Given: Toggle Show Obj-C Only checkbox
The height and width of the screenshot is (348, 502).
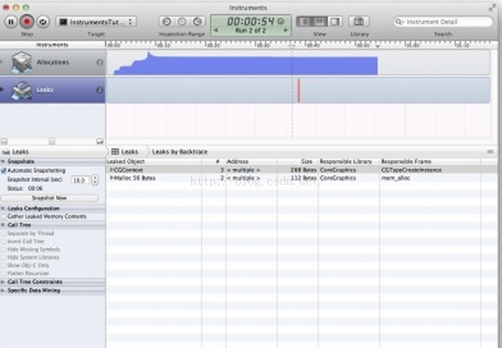Looking at the screenshot, I should [4, 265].
